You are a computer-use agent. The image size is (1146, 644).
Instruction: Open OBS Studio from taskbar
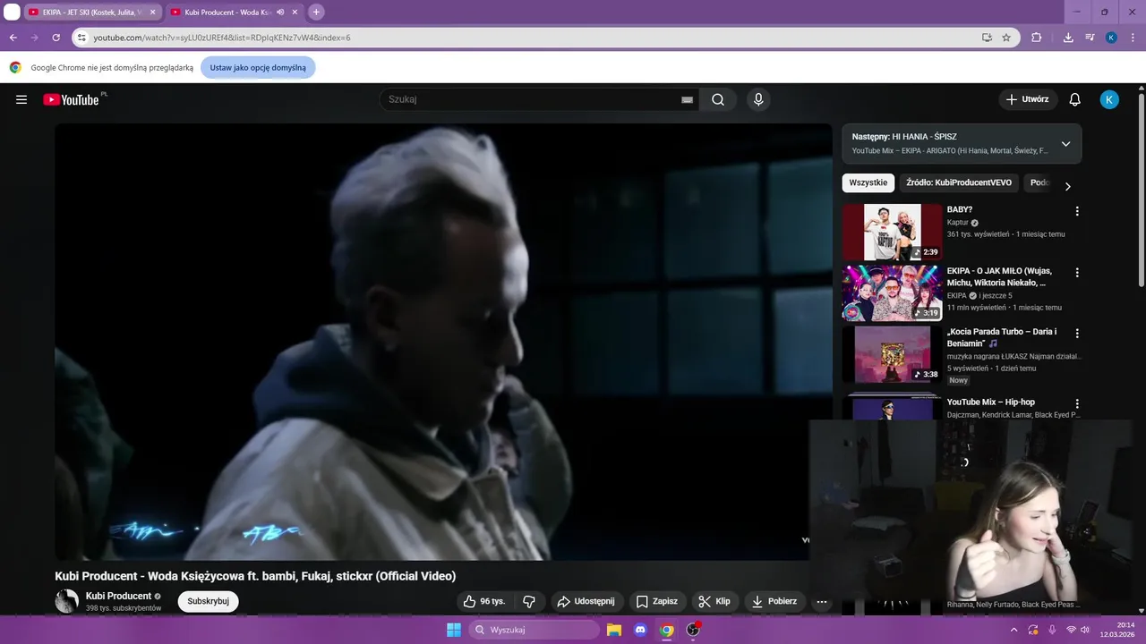[x=692, y=630]
